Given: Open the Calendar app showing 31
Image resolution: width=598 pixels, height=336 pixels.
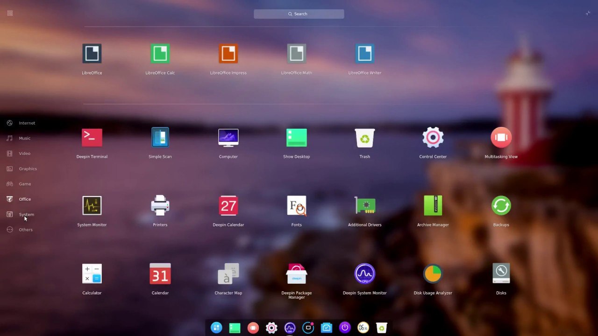Looking at the screenshot, I should click(160, 274).
